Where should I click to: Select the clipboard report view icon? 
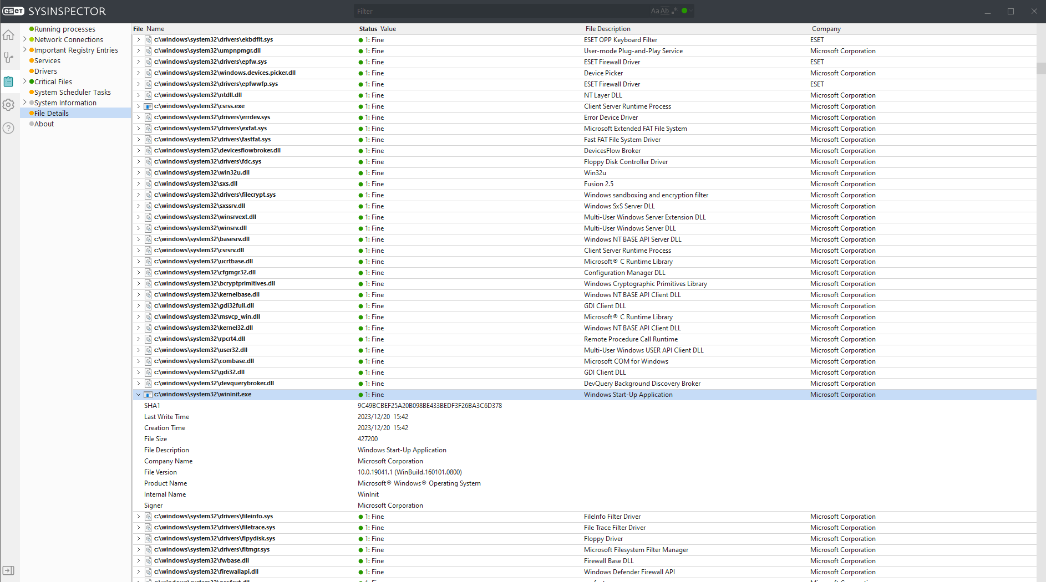[x=8, y=81]
